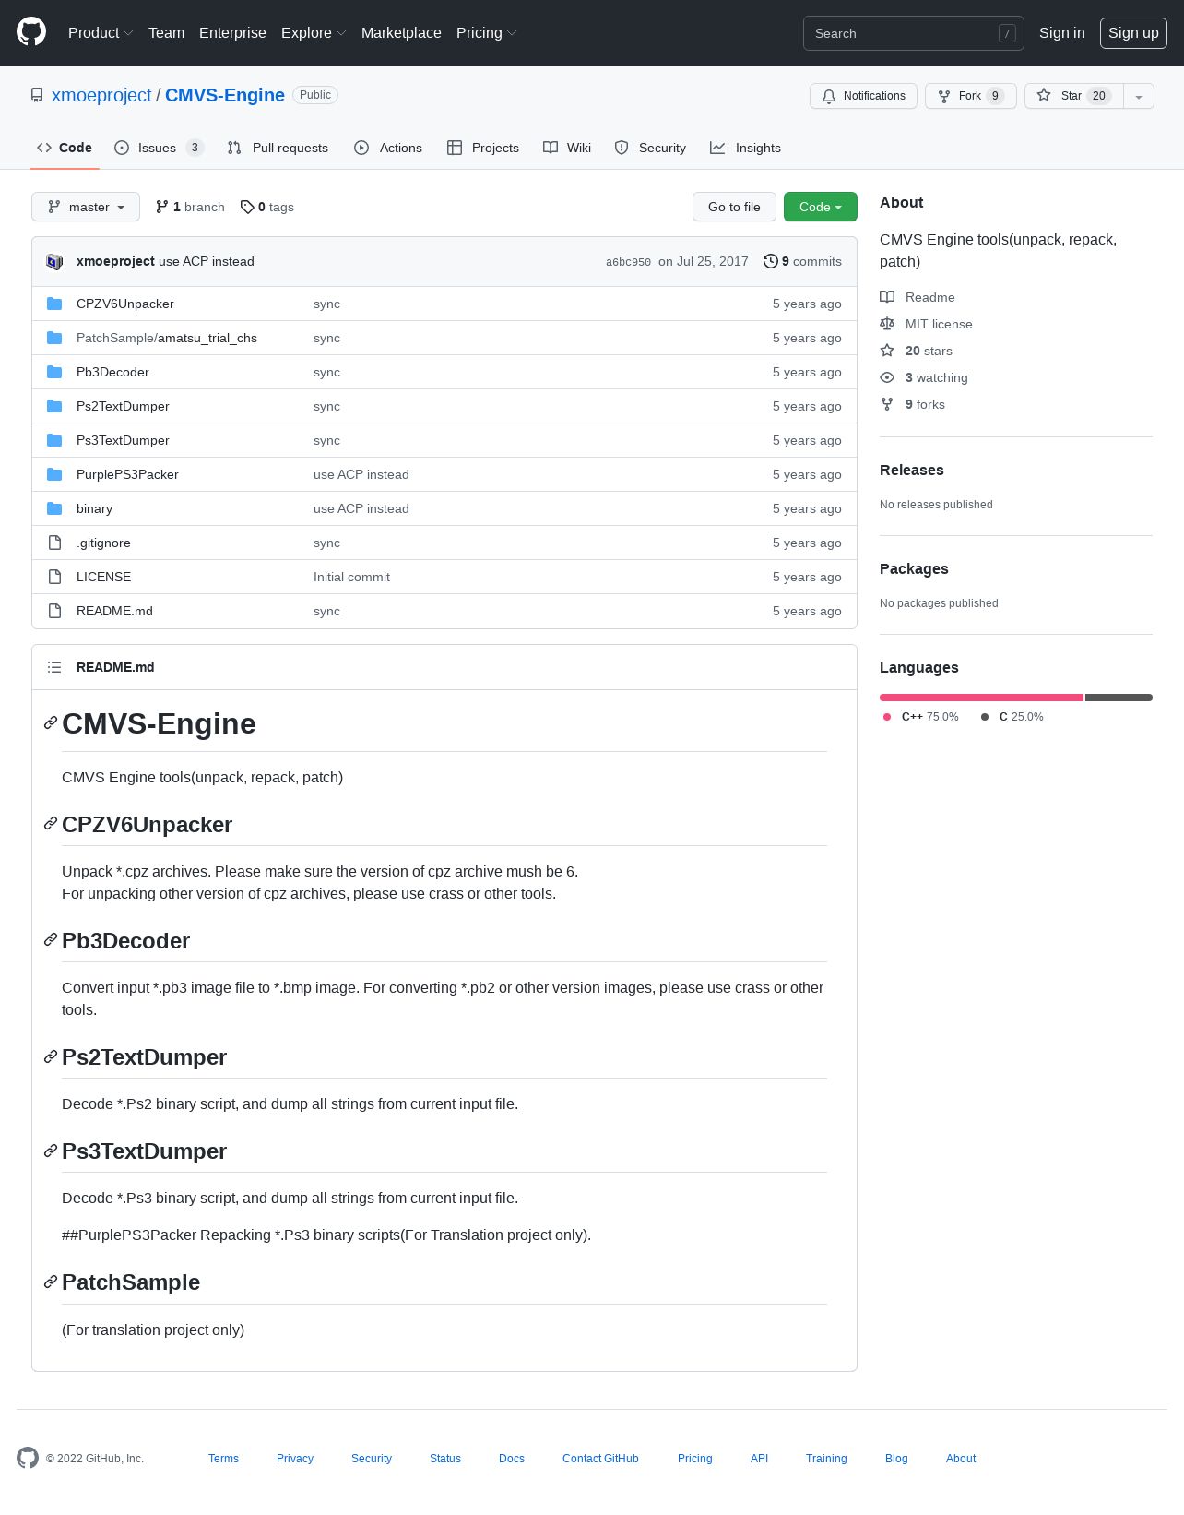The image size is (1184, 1515).
Task: Click the eye icon next to 3 watching
Action: (887, 377)
